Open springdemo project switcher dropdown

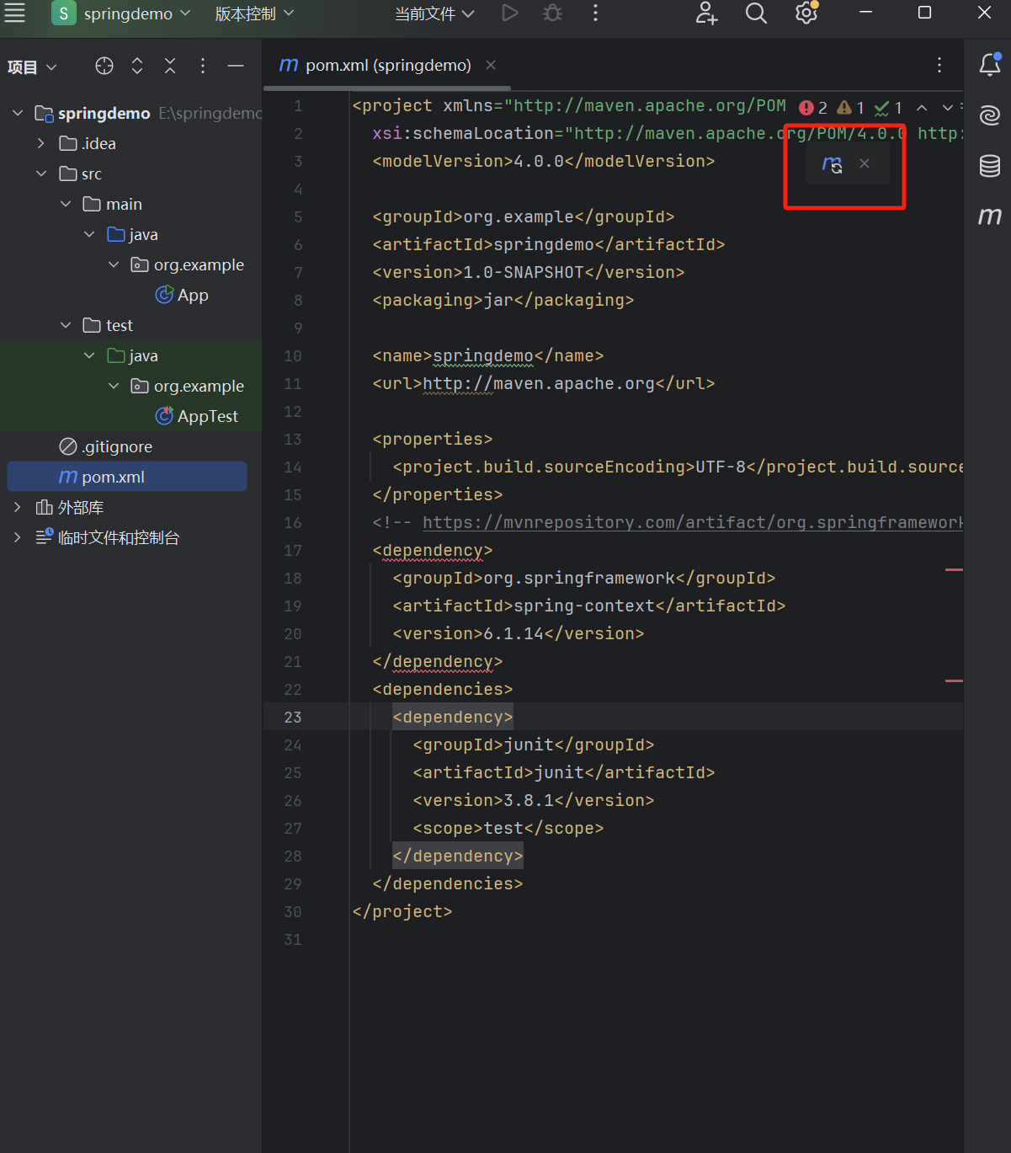point(124,13)
